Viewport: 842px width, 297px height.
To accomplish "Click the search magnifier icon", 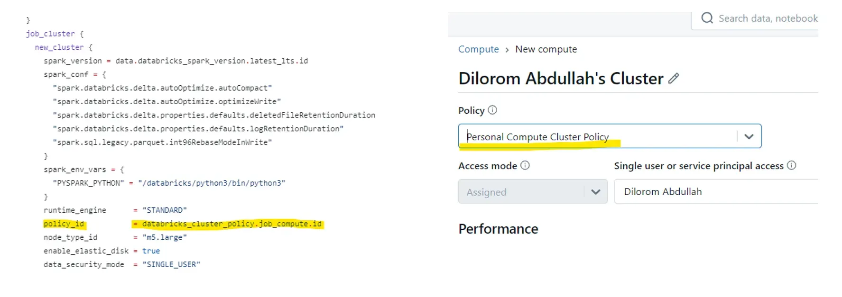I will coord(707,18).
